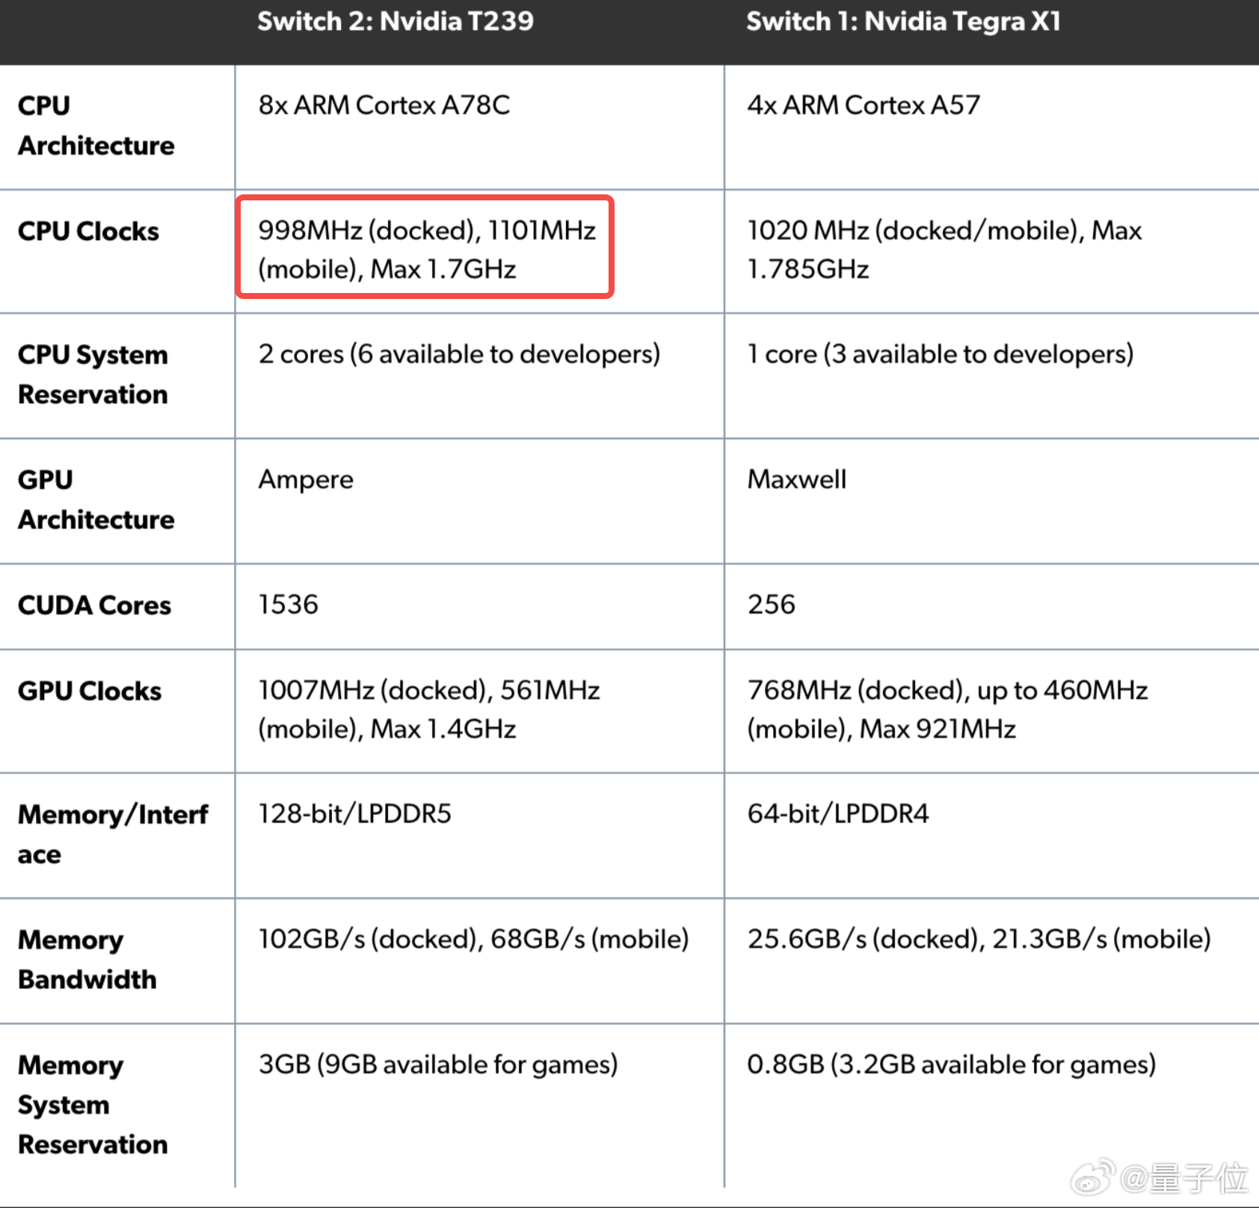Select the 'GPU Clocks' row label

coord(90,691)
